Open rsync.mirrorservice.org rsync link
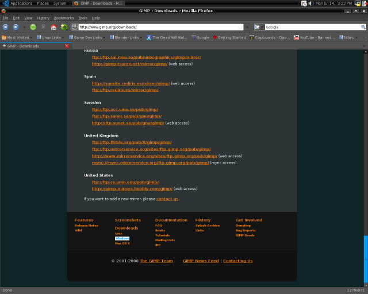 151,163
